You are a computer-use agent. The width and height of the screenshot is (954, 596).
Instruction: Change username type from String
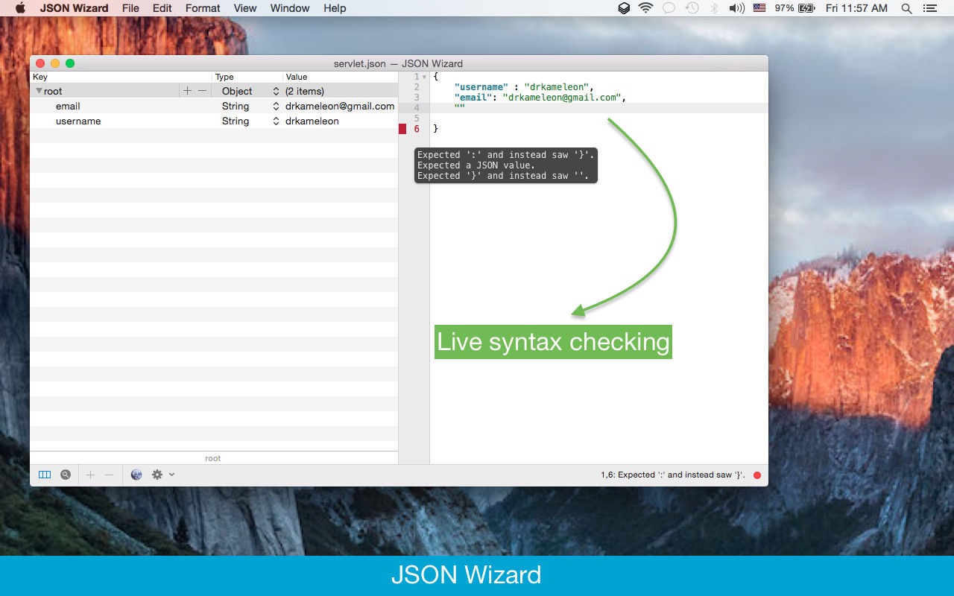(x=250, y=121)
